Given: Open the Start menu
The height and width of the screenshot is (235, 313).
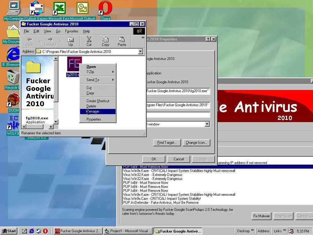Looking at the screenshot, I should pyautogui.click(x=9, y=231).
